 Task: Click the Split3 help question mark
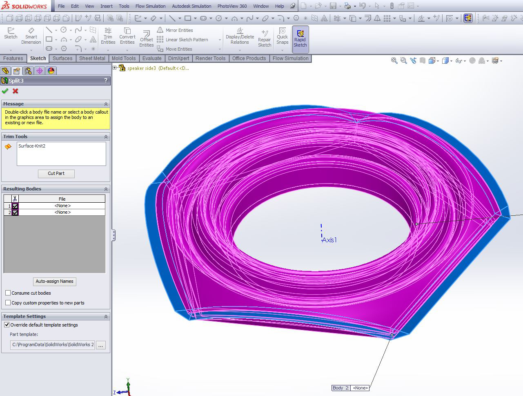[106, 81]
